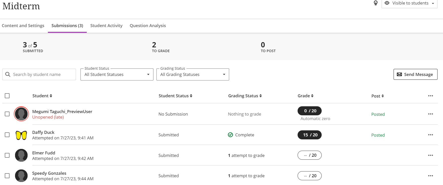Sort by the Post column arrows
The width and height of the screenshot is (443, 185).
tap(383, 96)
